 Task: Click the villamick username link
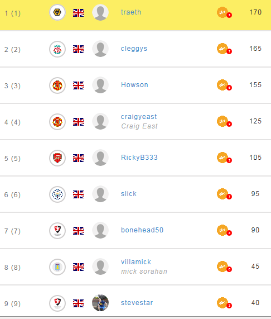pos(136,262)
